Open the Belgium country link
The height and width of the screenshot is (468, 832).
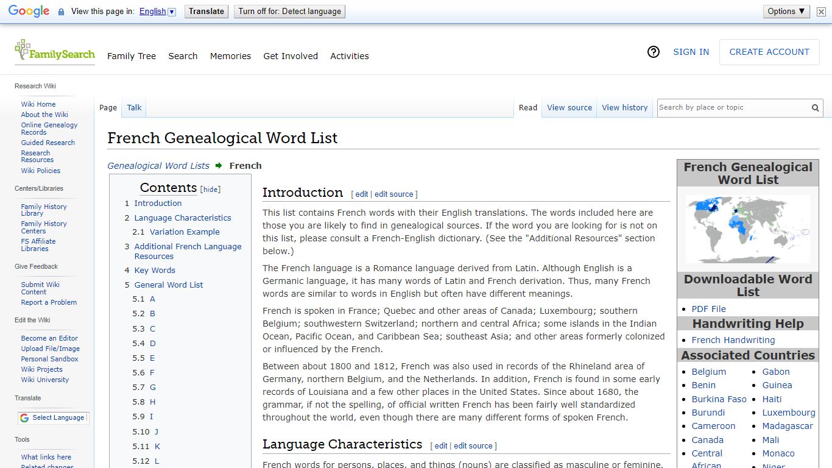coord(709,372)
